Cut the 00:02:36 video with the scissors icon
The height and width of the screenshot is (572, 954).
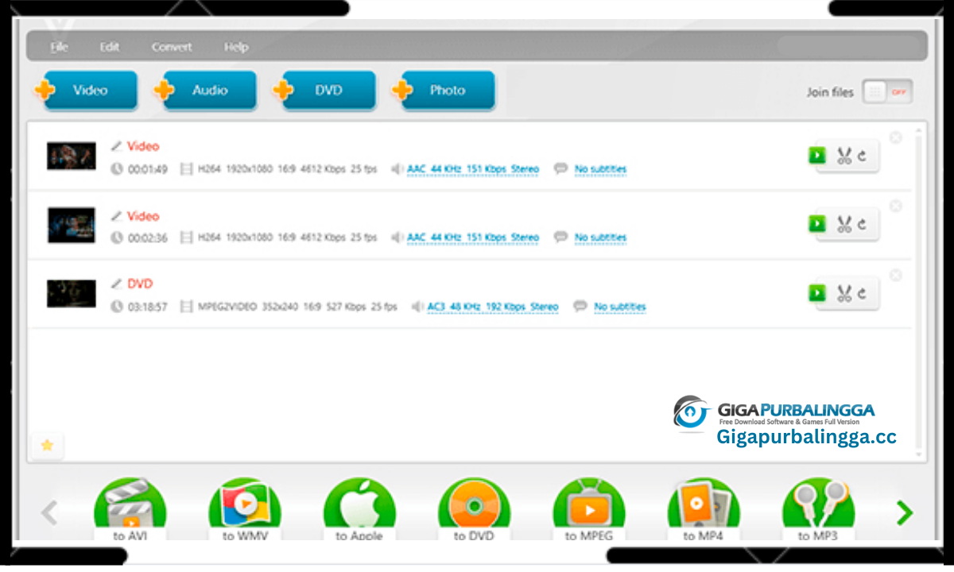(x=843, y=225)
